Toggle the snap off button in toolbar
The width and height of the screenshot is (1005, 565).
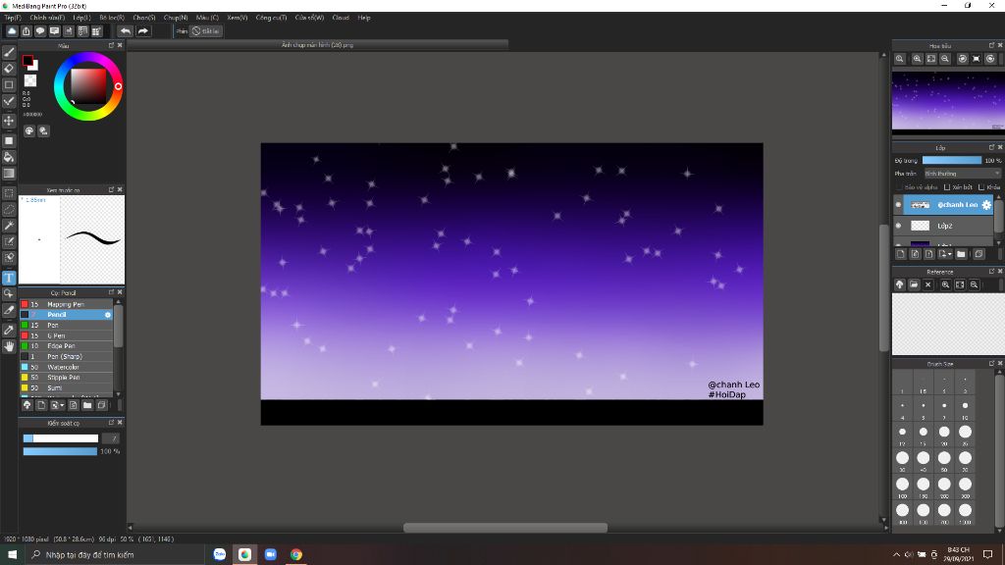point(206,30)
